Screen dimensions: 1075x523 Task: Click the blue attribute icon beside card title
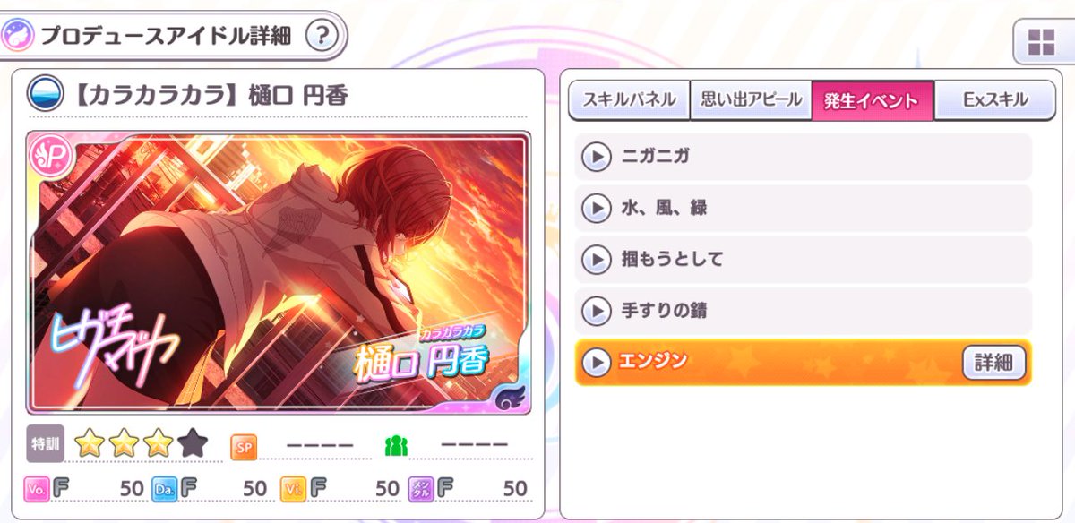click(x=45, y=94)
